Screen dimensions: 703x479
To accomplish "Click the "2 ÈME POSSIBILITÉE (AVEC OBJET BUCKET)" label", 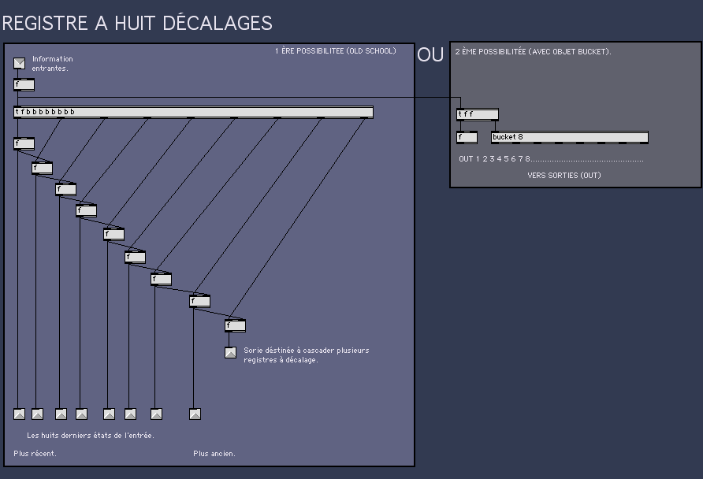I will tap(533, 52).
